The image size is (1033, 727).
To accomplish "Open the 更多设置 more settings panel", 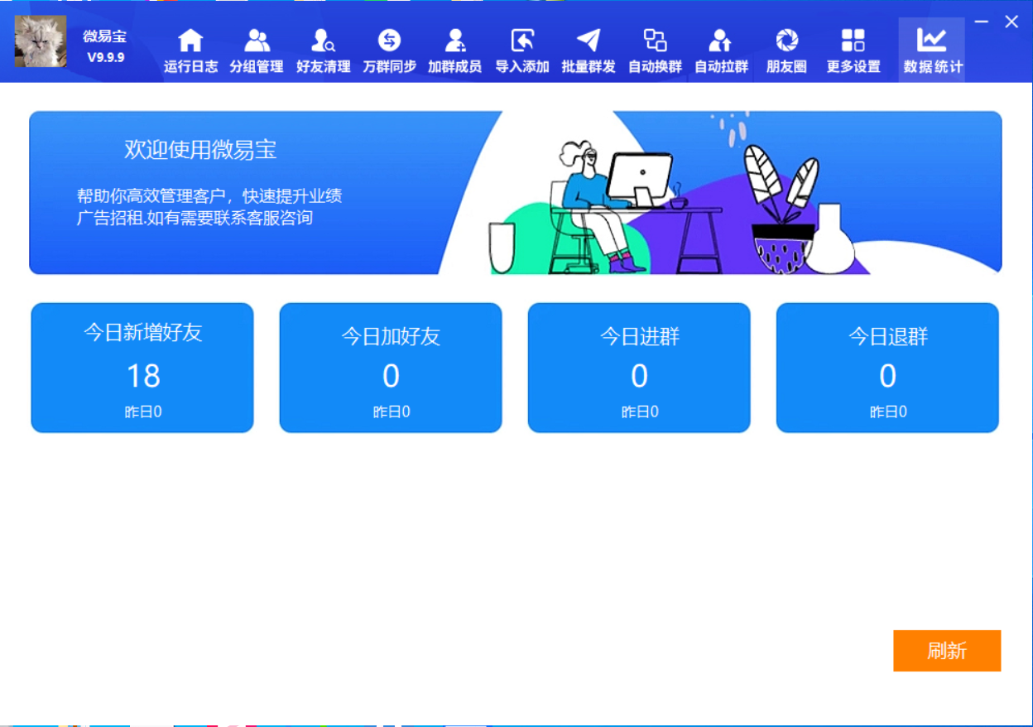I will pyautogui.click(x=852, y=50).
